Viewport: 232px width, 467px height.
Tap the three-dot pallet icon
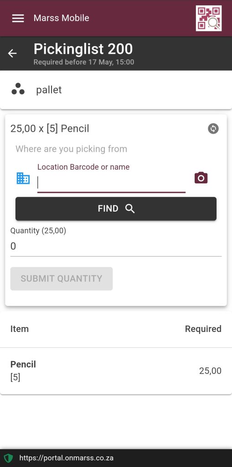click(x=18, y=89)
